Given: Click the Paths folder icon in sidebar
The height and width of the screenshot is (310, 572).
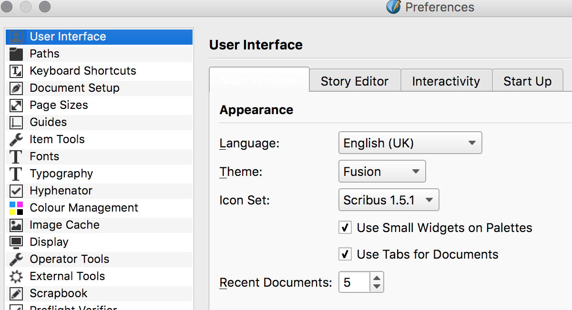Looking at the screenshot, I should pos(16,54).
